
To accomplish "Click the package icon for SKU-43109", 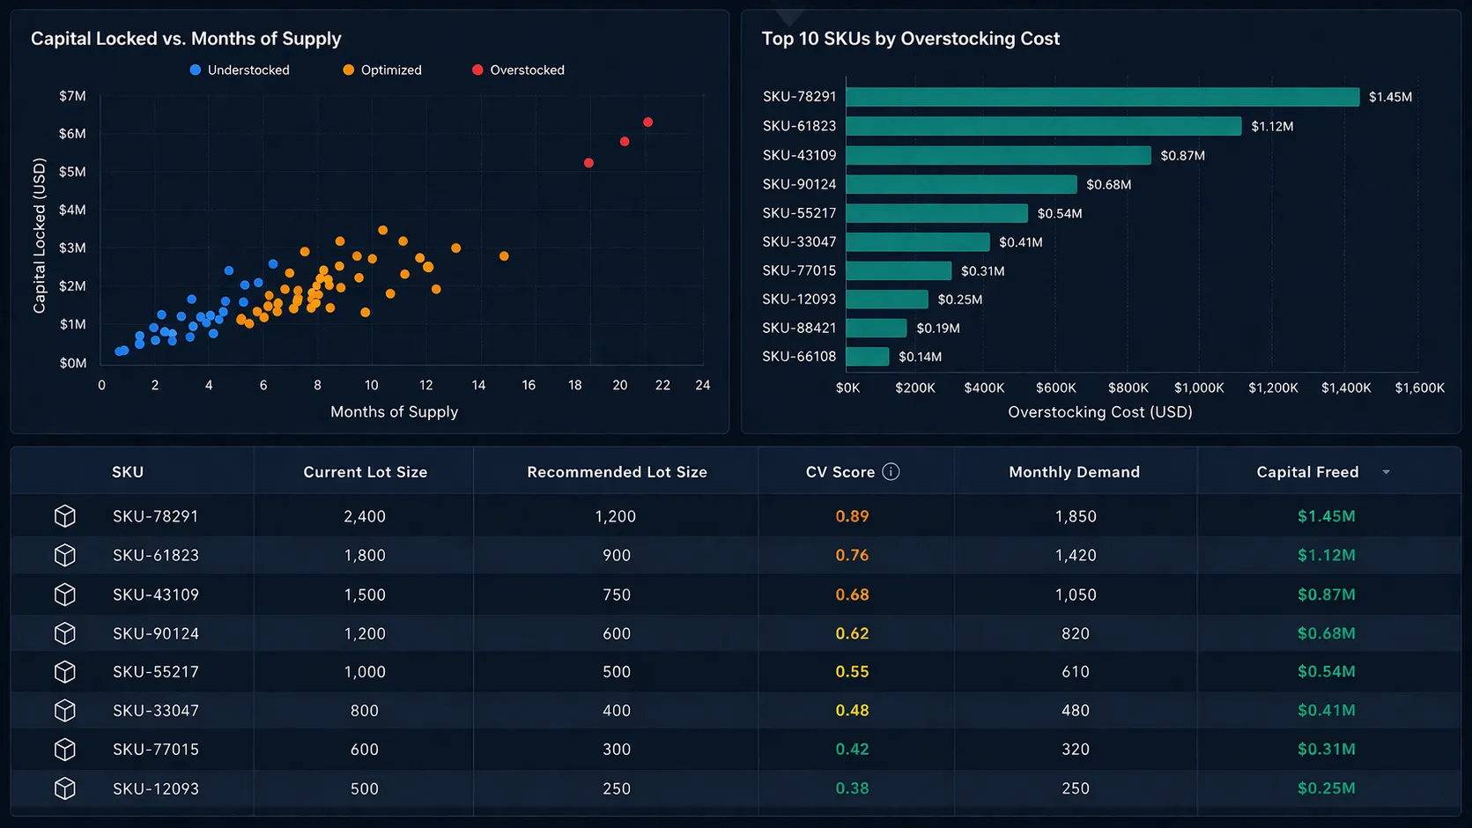I will (x=65, y=595).
